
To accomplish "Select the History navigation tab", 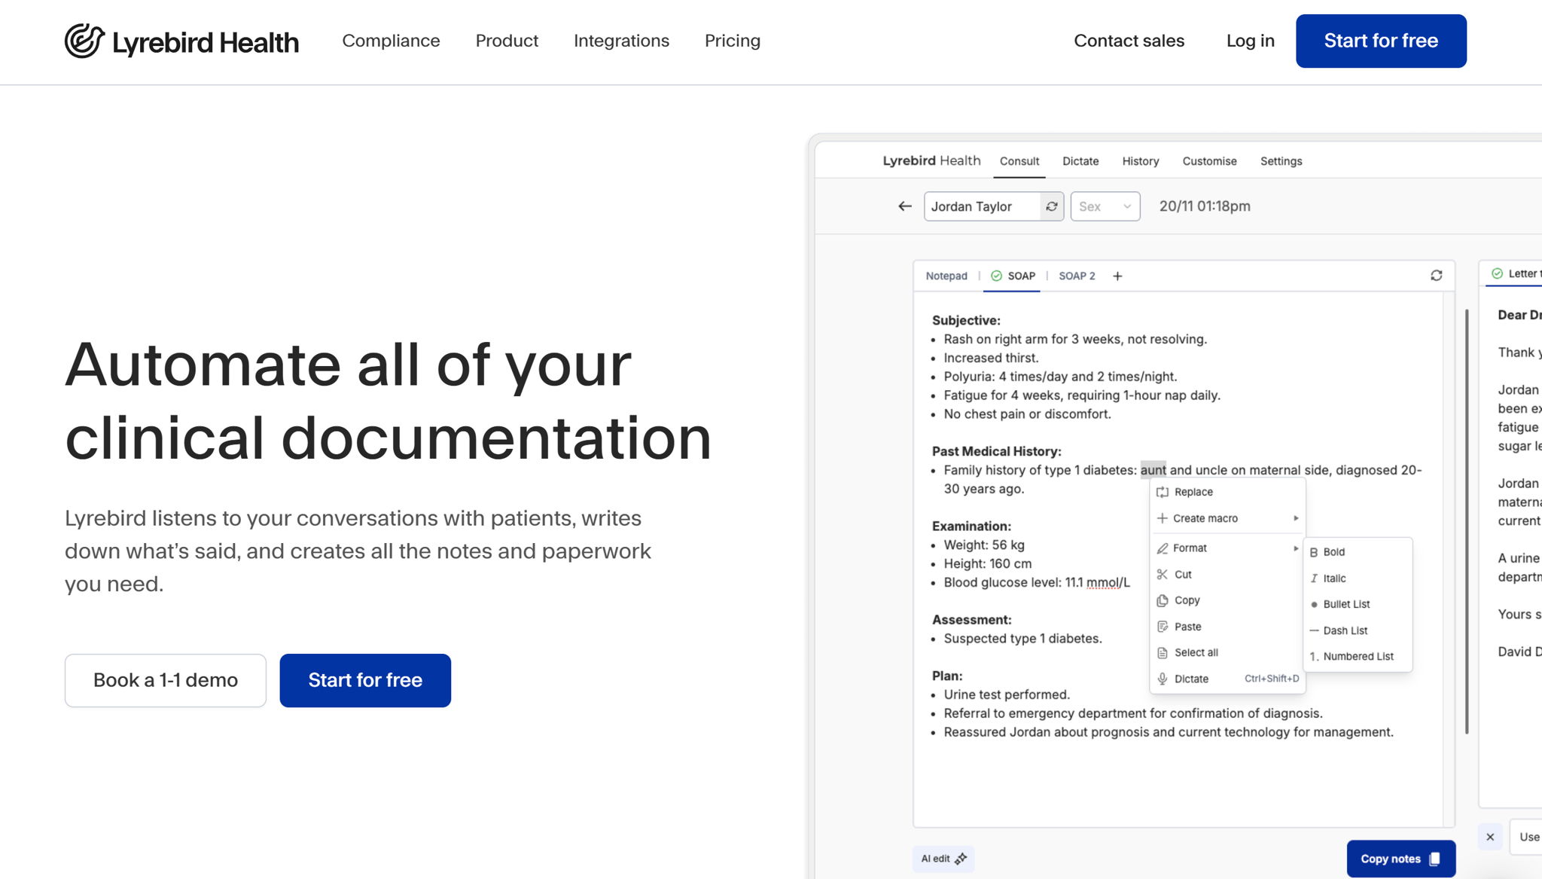I will (1141, 160).
